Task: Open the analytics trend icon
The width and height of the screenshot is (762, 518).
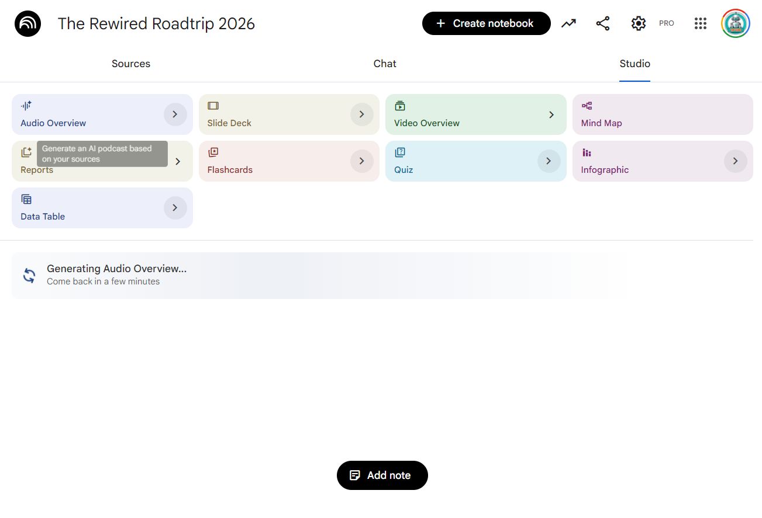Action: pyautogui.click(x=568, y=23)
